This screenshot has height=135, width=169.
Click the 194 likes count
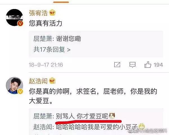coord(158,65)
